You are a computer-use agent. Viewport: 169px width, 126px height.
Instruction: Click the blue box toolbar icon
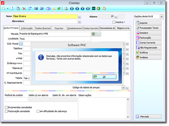pyautogui.click(x=48, y=9)
